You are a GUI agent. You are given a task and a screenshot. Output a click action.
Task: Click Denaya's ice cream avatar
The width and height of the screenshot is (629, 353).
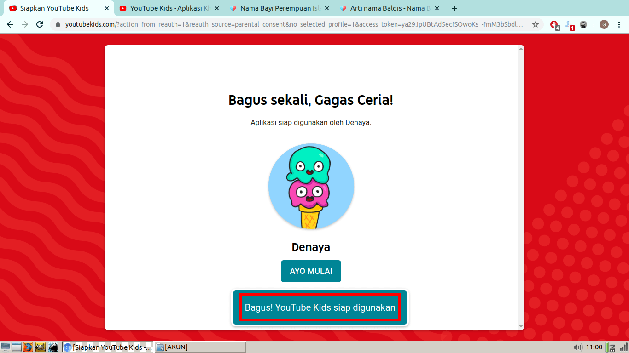[311, 186]
